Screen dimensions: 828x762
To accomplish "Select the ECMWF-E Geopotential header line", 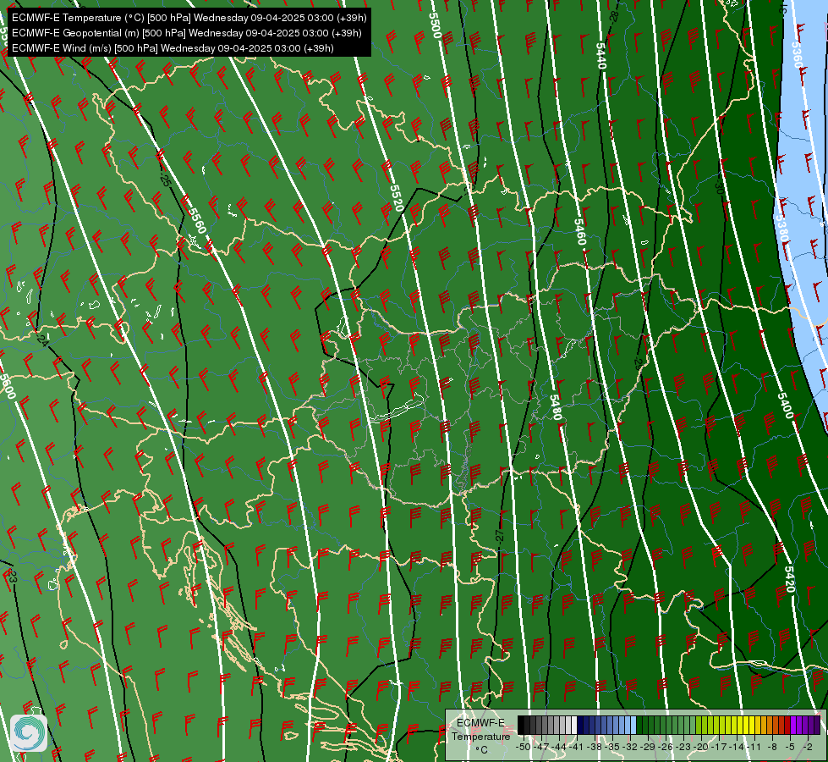I will pos(186,33).
